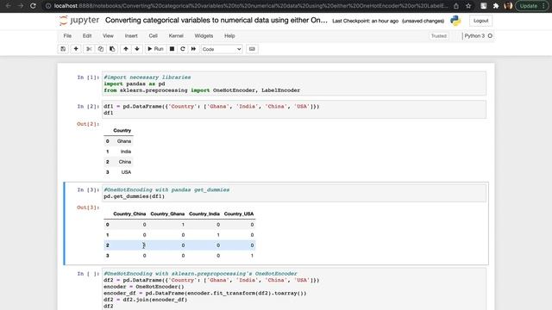Interrupt the kernel with stop icon

point(172,49)
